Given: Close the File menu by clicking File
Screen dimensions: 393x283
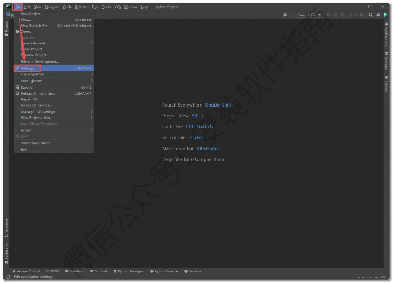Looking at the screenshot, I should coord(18,7).
